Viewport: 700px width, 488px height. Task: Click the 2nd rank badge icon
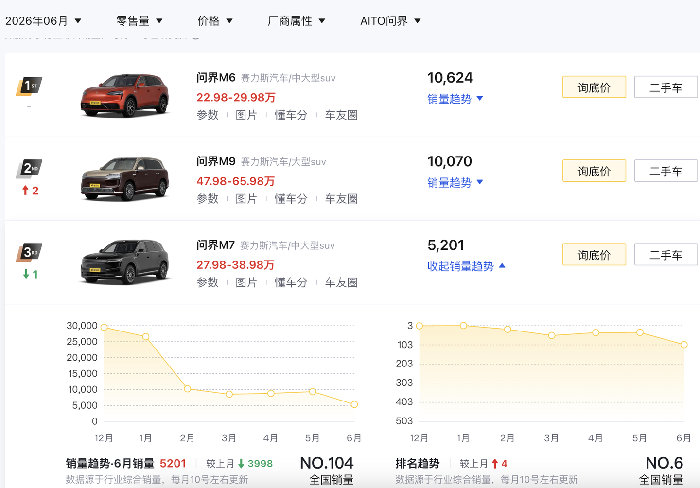(x=29, y=169)
